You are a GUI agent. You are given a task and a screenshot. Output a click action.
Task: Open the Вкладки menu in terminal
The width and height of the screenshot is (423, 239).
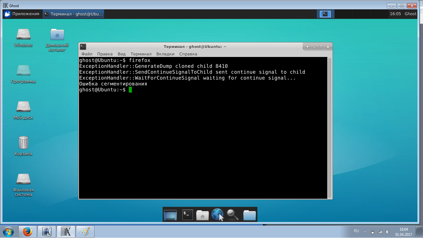[165, 54]
